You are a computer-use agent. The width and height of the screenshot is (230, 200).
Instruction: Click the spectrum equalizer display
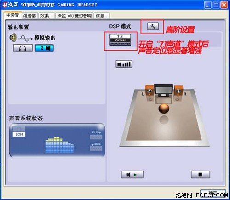click(59, 145)
